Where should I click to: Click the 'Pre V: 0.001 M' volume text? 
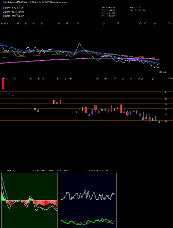point(137,10)
